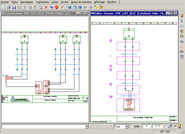Image resolution: width=185 pixels, height=134 pixels.
Task: Click the printer-like icon in right toolbar
Action: point(182,51)
